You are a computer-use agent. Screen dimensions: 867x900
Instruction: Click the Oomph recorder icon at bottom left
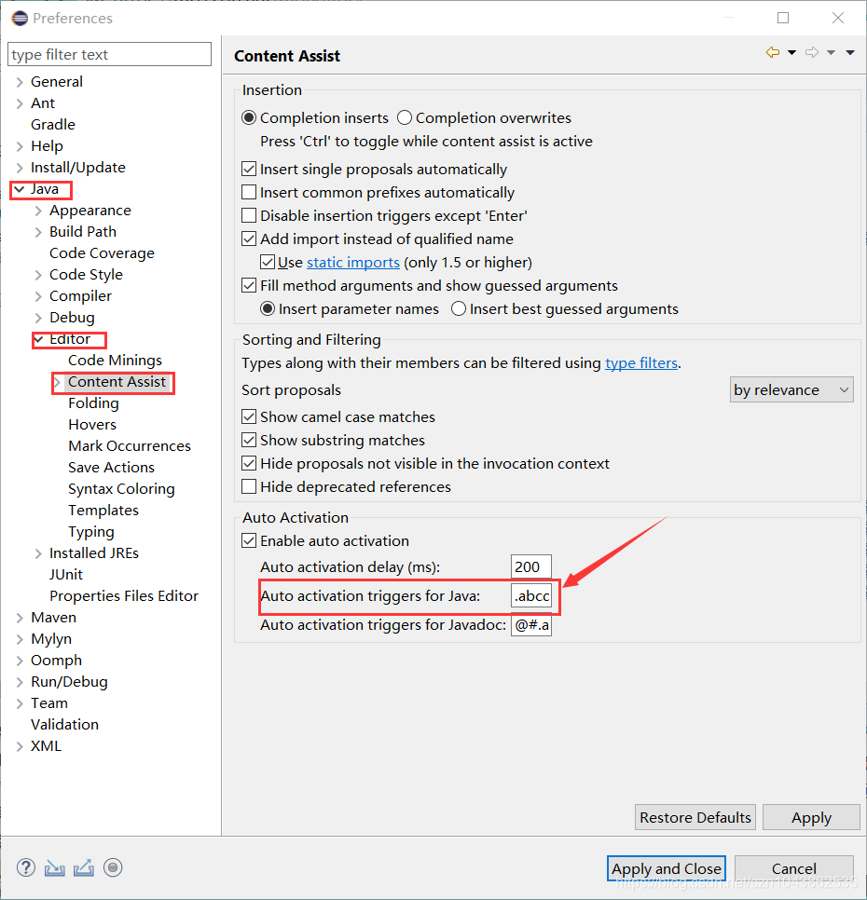pos(112,867)
